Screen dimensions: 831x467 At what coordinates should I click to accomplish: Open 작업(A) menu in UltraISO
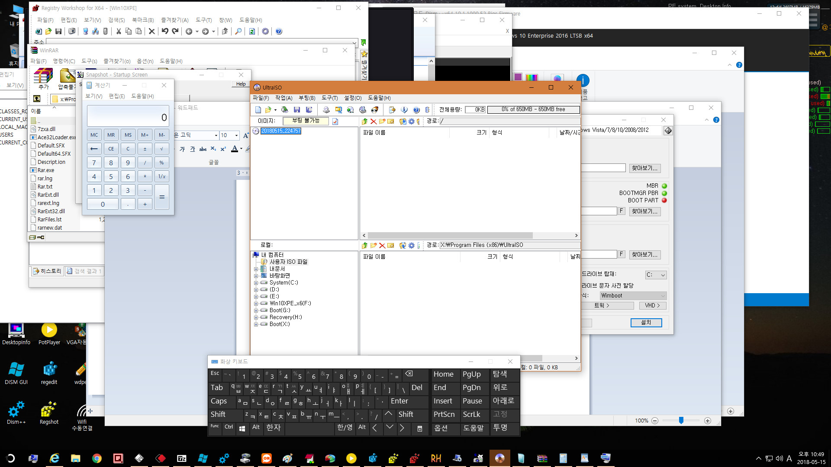coord(284,98)
